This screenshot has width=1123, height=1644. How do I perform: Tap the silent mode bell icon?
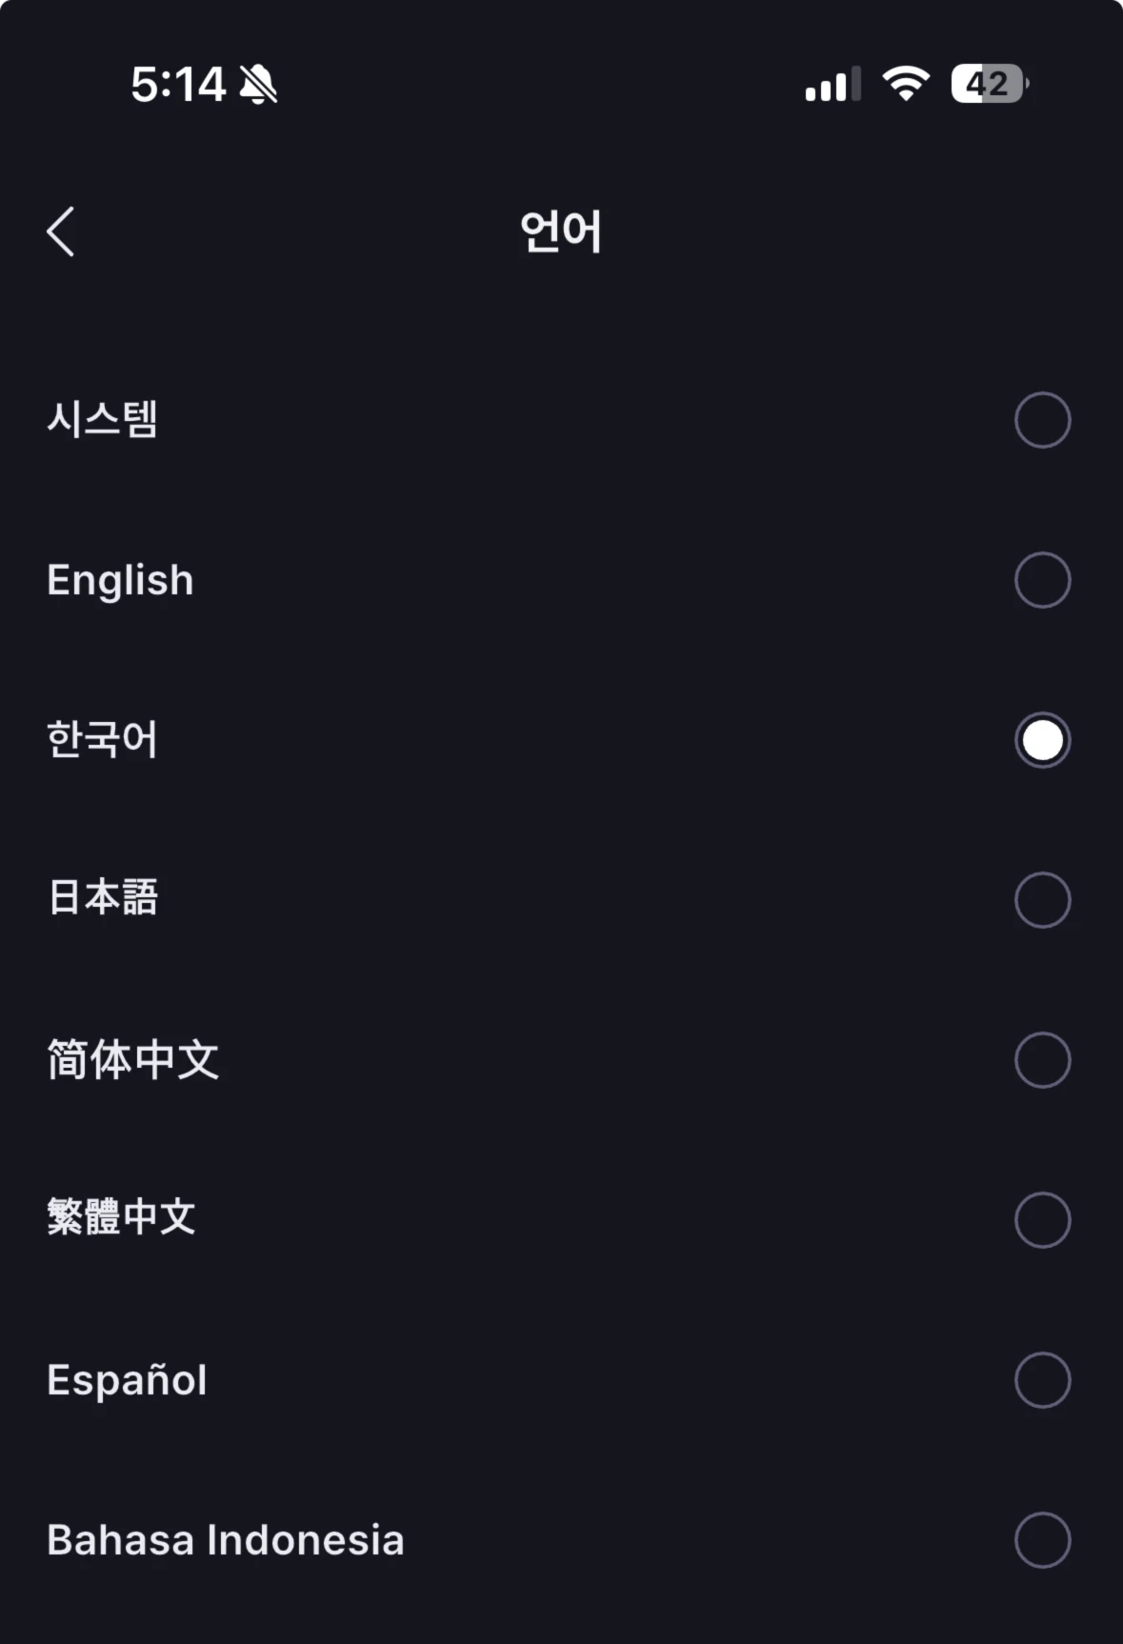point(258,85)
